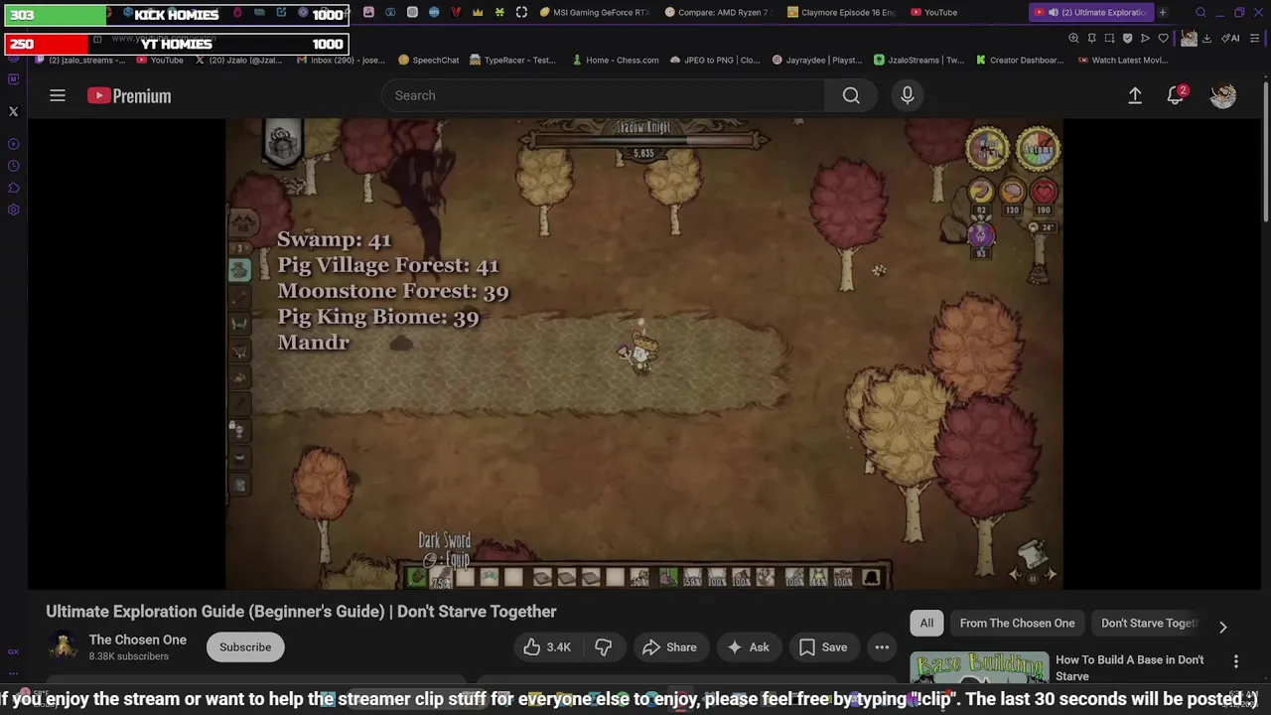Switch to MSI Gaming GeForce tab
This screenshot has width=1271, height=715.
point(594,13)
